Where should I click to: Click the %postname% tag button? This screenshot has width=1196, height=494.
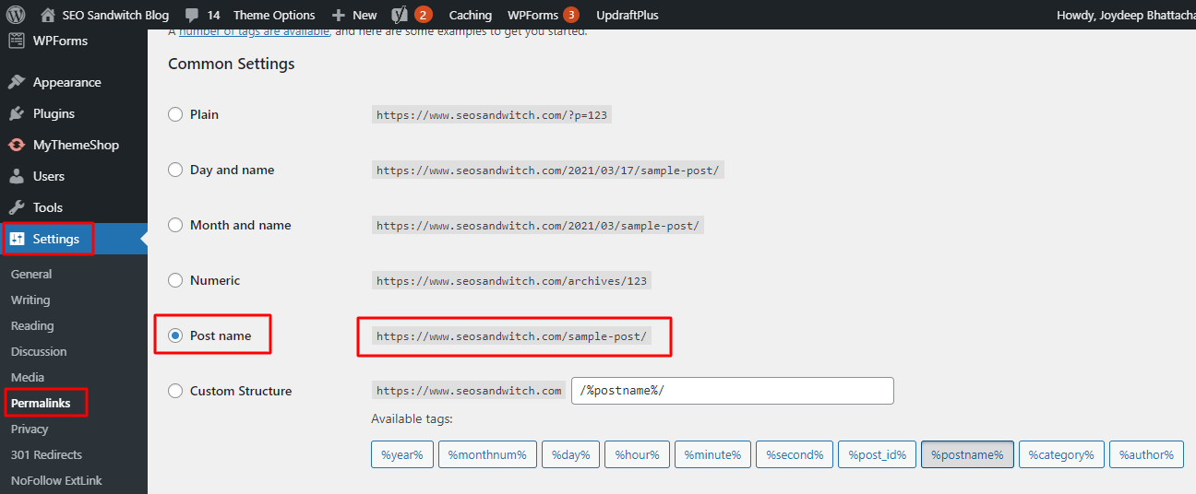pyautogui.click(x=967, y=454)
